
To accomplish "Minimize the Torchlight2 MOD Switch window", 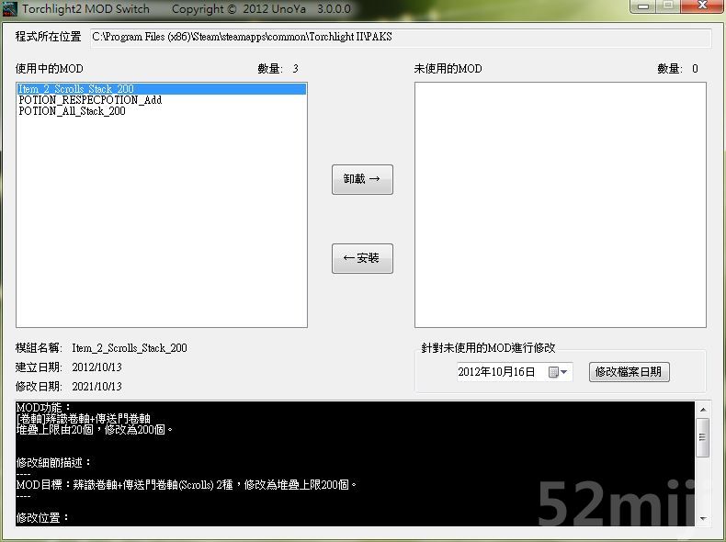I will click(x=643, y=6).
